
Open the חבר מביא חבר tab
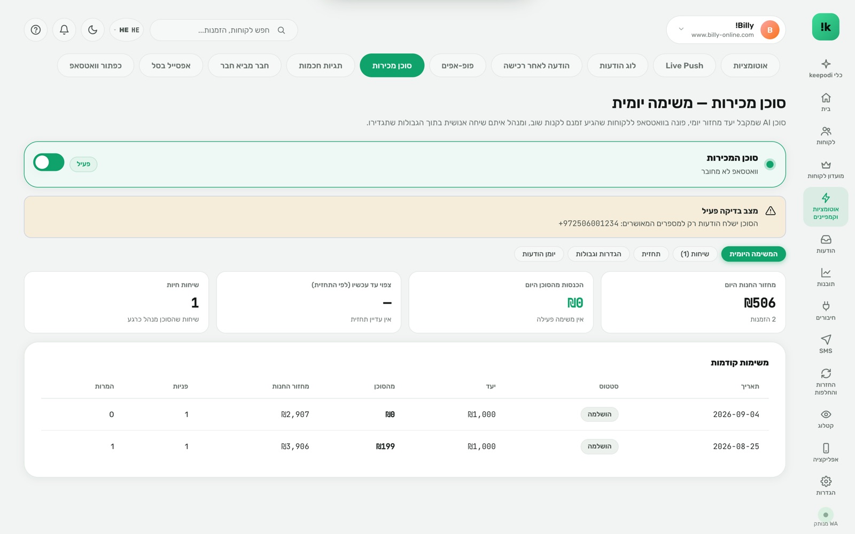pyautogui.click(x=244, y=66)
